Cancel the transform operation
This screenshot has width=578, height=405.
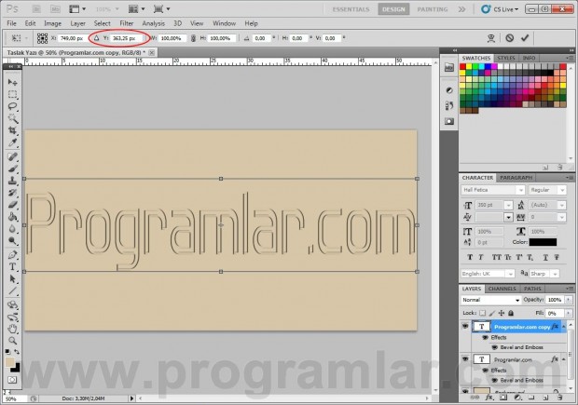pos(509,38)
